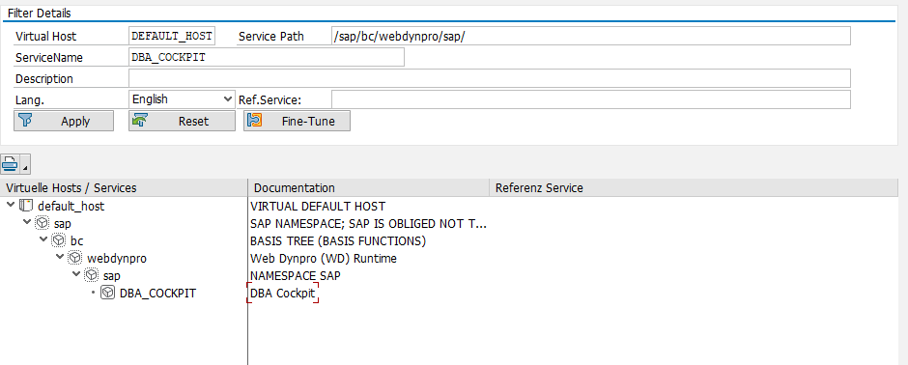
Task: Click the Referenz Service column header
Action: tap(693, 188)
